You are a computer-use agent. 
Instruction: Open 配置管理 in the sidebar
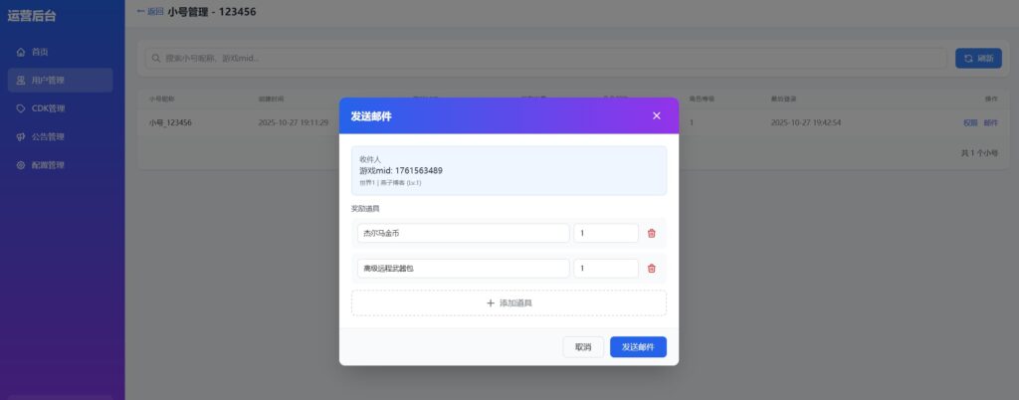[x=60, y=165]
